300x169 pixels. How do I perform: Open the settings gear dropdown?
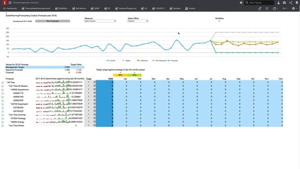(294, 8)
